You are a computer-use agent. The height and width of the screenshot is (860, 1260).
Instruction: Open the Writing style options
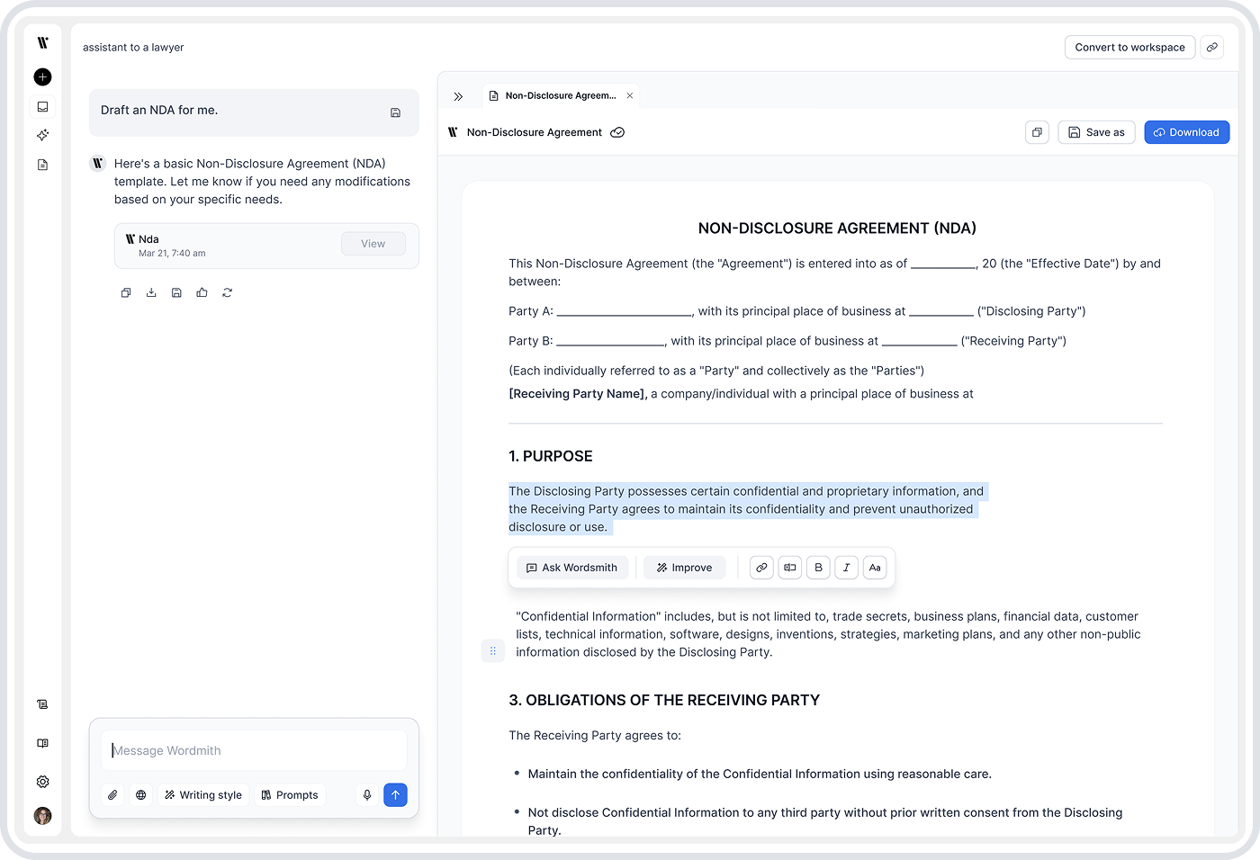(203, 795)
